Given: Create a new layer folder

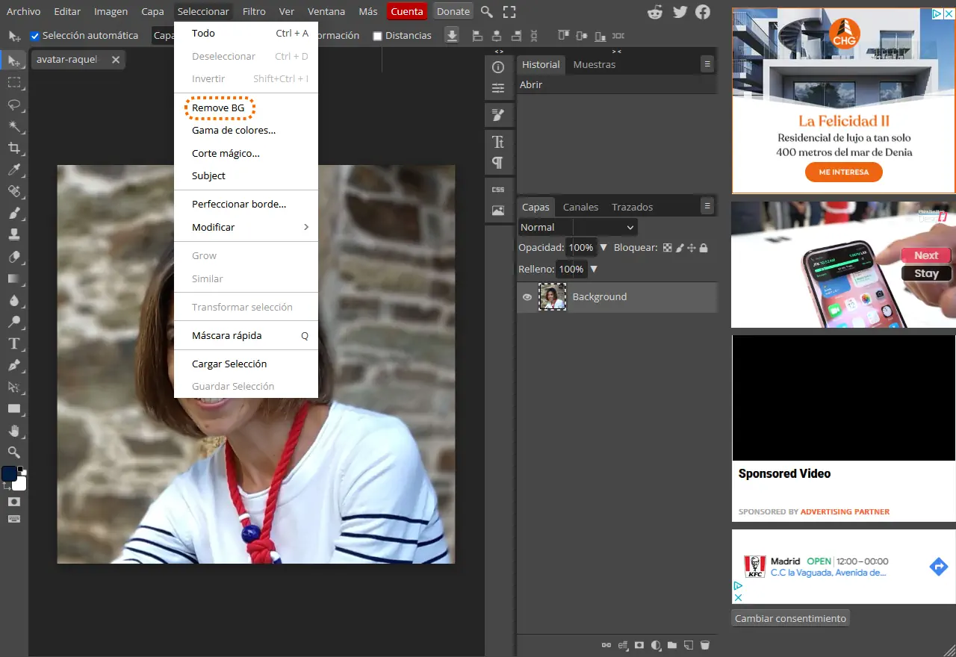Looking at the screenshot, I should tap(672, 645).
